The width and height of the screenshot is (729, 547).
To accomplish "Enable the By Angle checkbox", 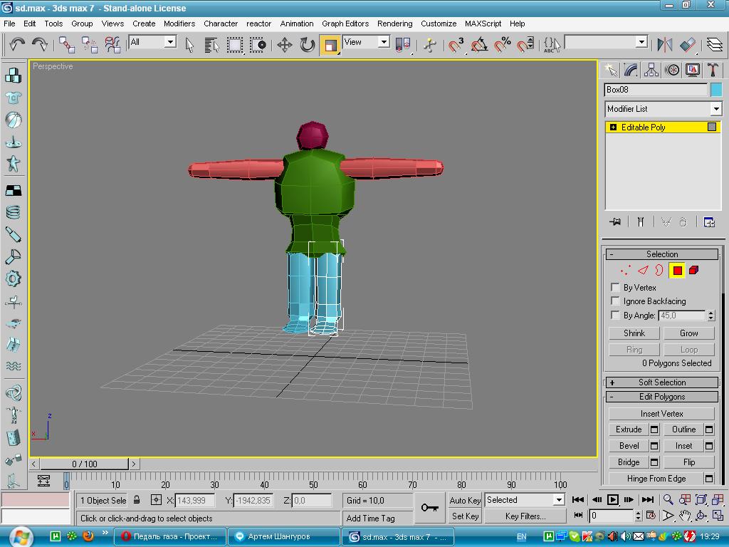I will (615, 316).
